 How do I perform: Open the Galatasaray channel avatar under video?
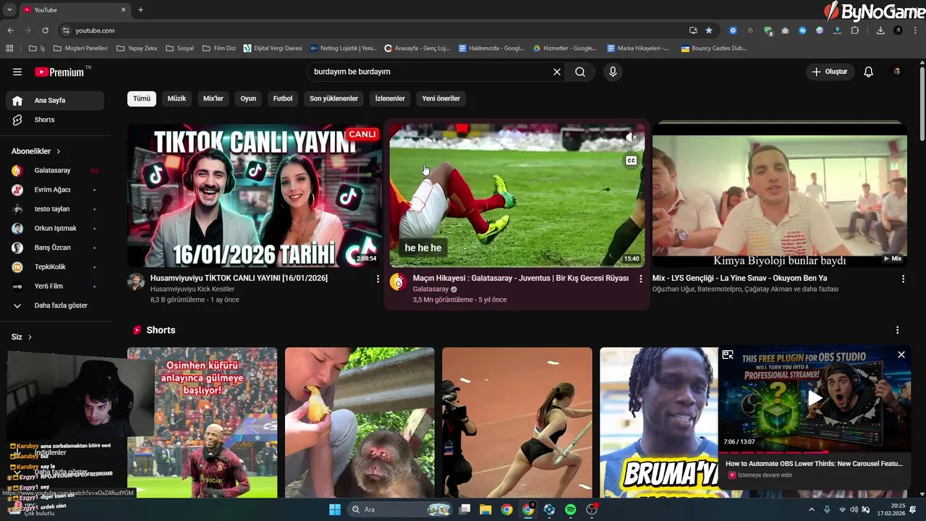click(399, 282)
